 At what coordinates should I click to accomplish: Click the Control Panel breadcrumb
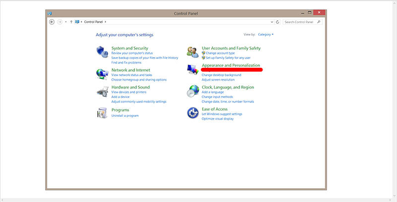tap(93, 22)
